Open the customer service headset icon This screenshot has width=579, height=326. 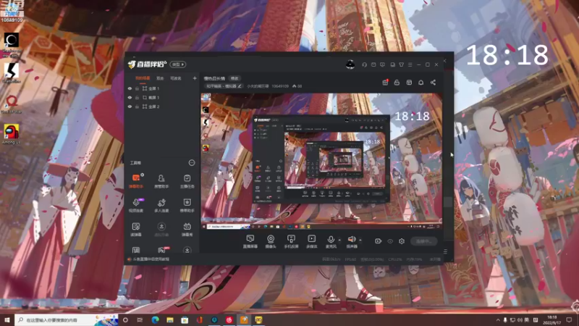point(365,64)
